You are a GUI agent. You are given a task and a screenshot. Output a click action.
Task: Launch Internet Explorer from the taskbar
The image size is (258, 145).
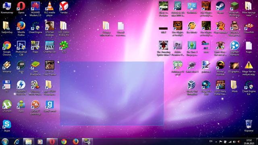[17, 141]
